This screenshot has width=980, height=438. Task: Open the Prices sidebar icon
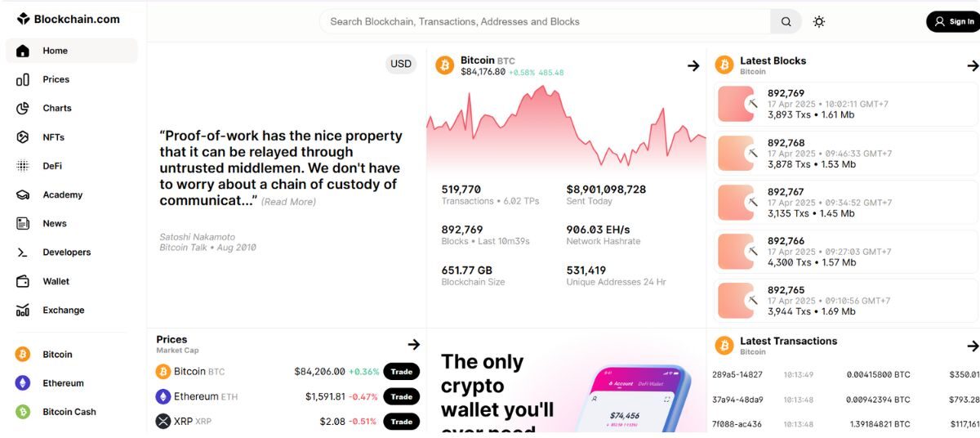[23, 79]
